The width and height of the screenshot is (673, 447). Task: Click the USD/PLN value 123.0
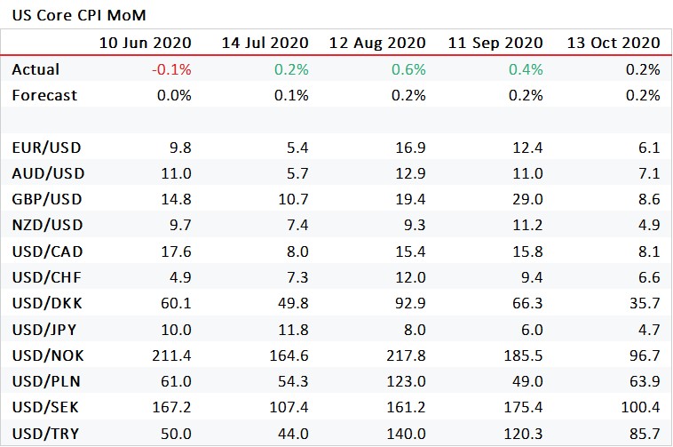tap(406, 382)
